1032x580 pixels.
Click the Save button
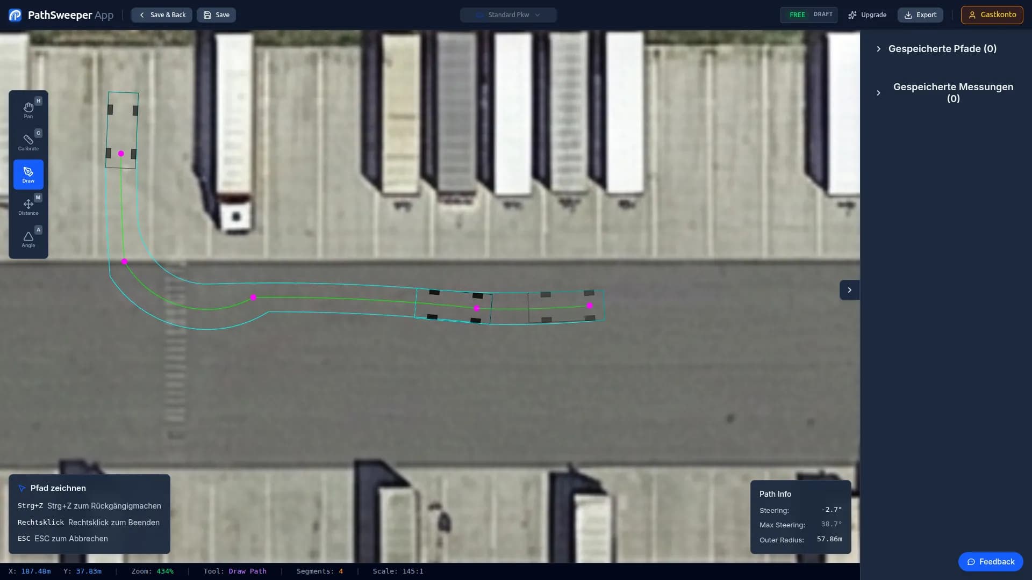[x=216, y=15]
